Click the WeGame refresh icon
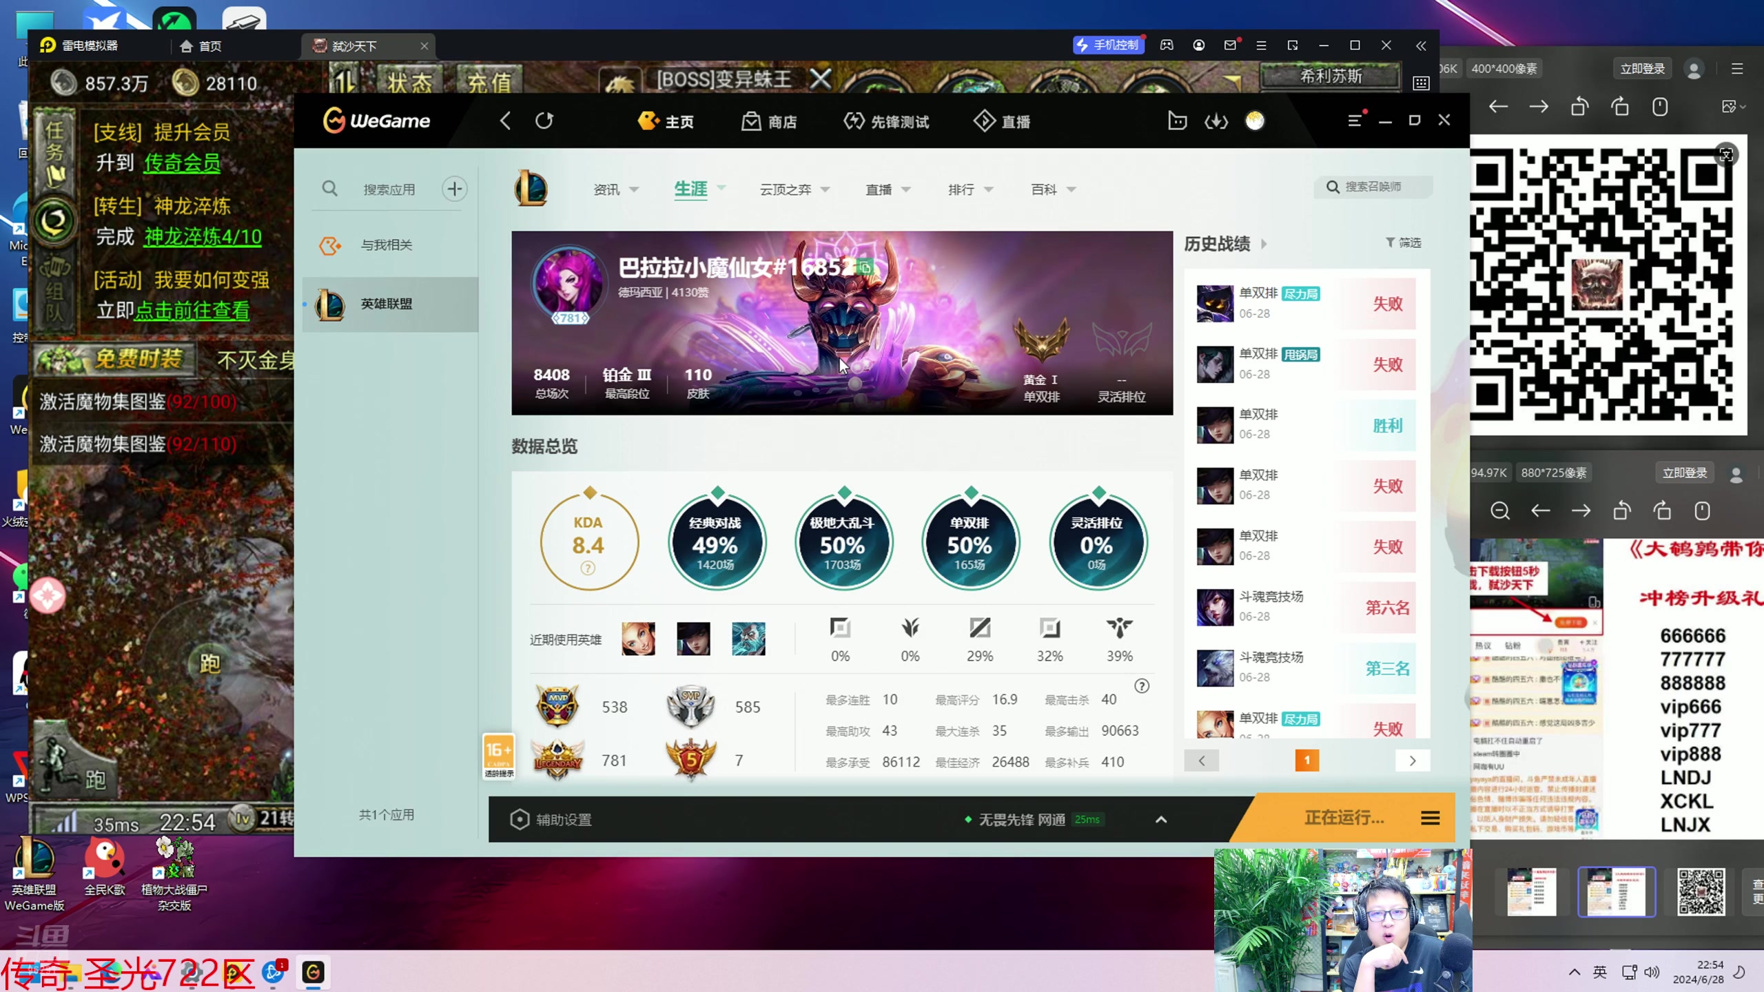Image resolution: width=1764 pixels, height=992 pixels. 544,121
